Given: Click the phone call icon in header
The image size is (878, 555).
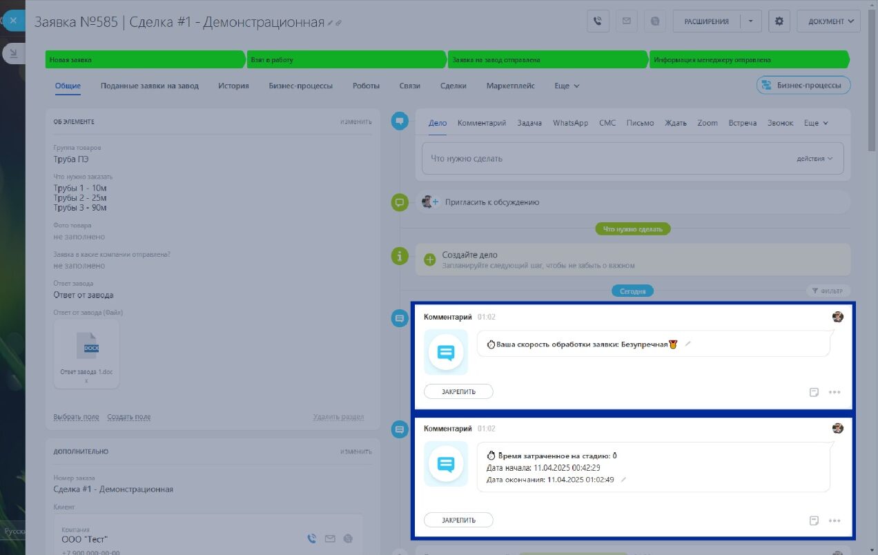Looking at the screenshot, I should click(x=598, y=21).
